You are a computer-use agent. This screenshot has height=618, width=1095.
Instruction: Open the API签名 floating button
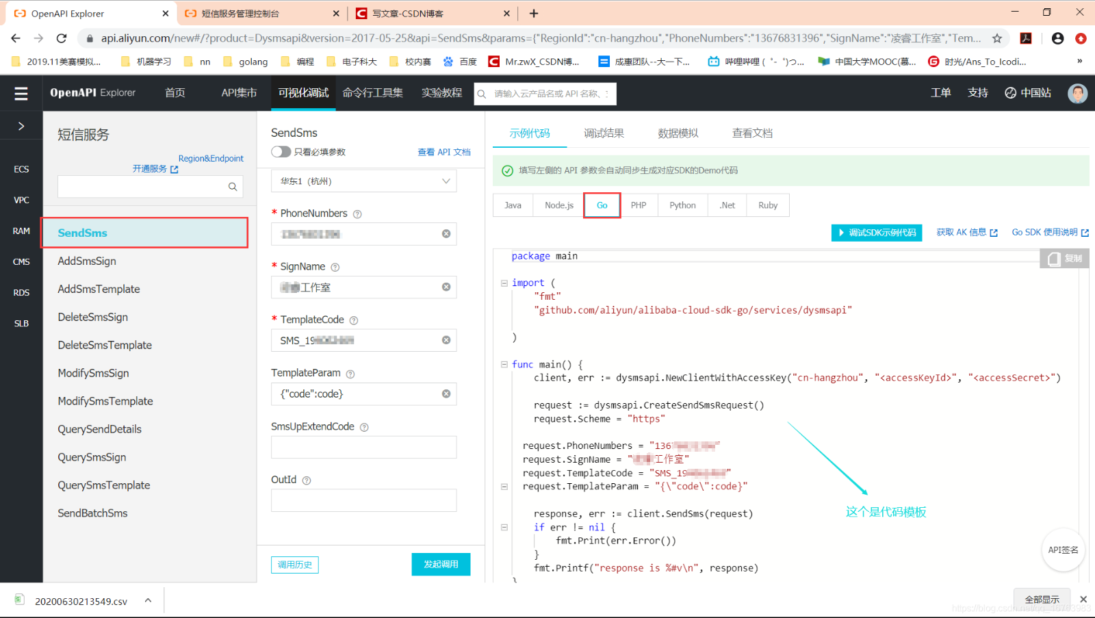pyautogui.click(x=1063, y=550)
